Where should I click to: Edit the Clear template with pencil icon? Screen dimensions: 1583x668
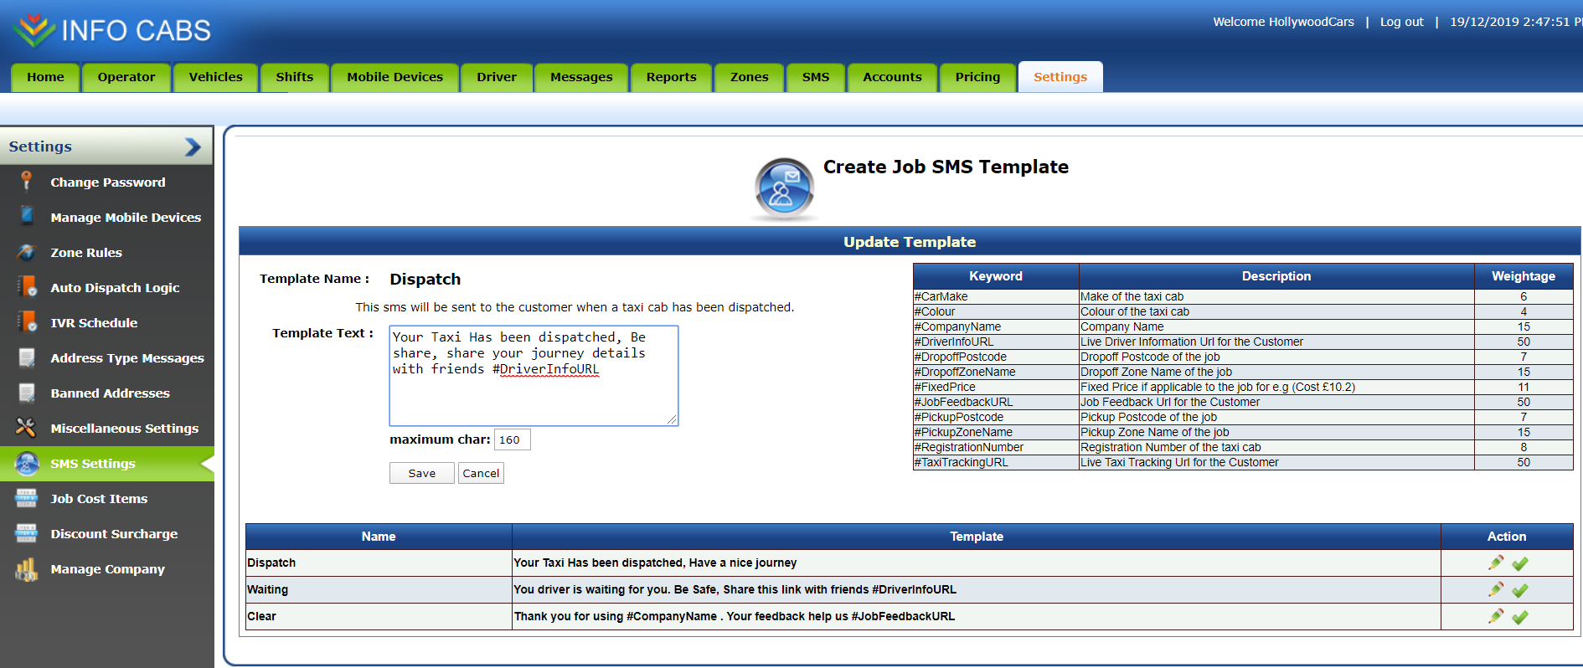click(1495, 616)
